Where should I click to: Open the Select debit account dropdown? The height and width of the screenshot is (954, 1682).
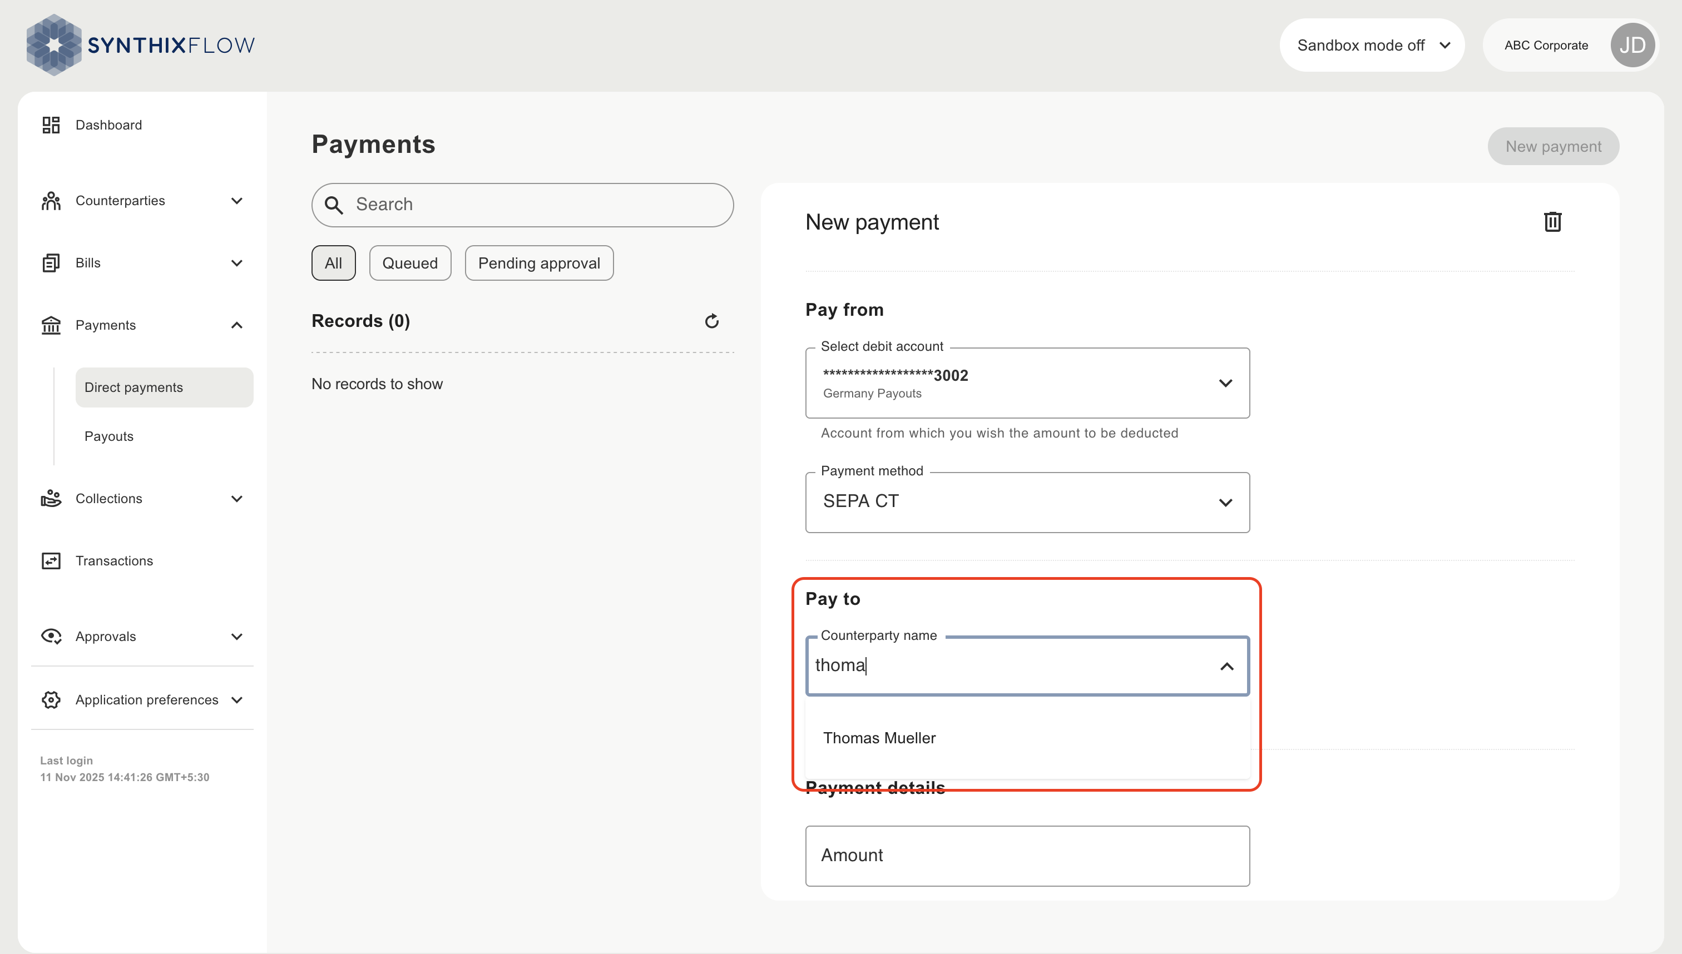[x=1027, y=382]
